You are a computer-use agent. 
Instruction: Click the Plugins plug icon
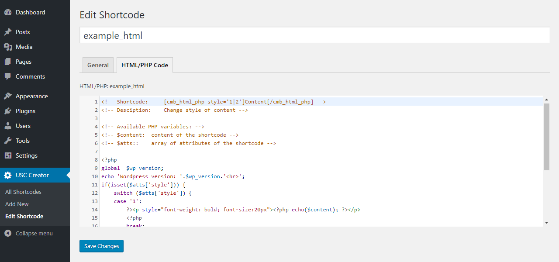click(x=8, y=111)
